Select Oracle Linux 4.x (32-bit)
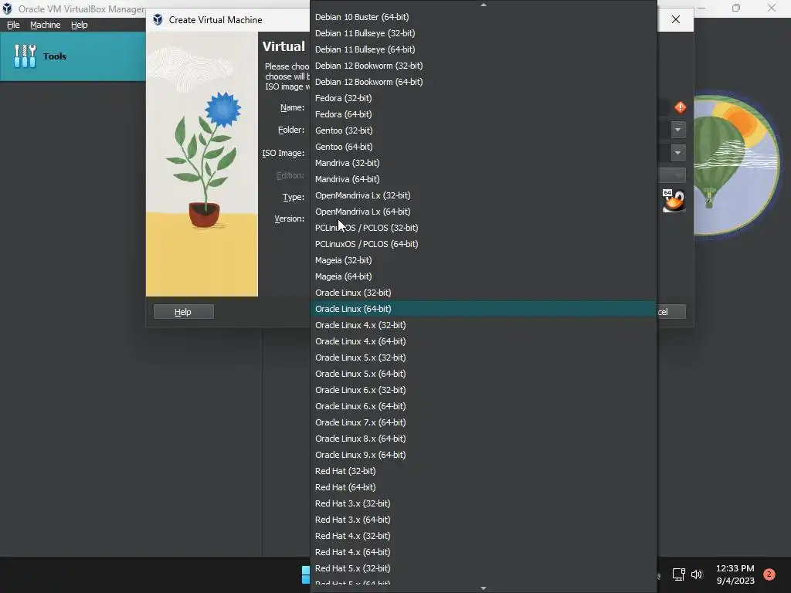 tap(484, 325)
